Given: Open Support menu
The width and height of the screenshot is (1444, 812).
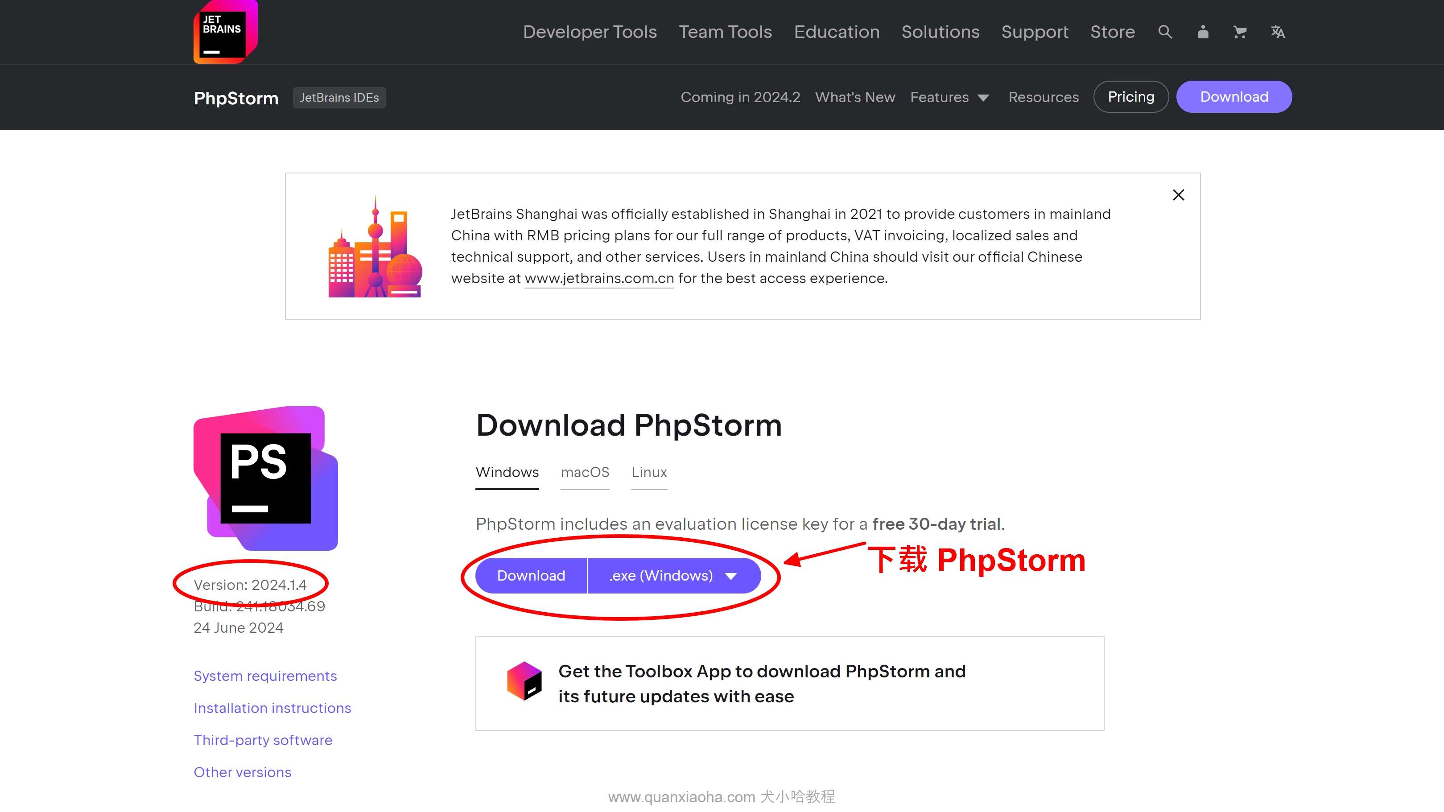Looking at the screenshot, I should click(x=1035, y=32).
